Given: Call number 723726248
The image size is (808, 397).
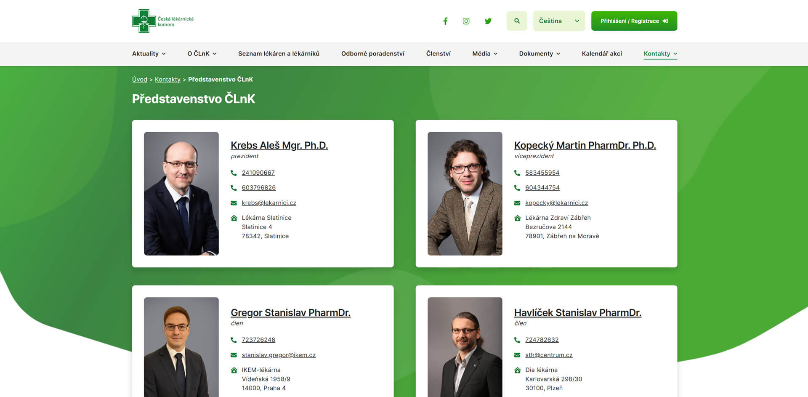Looking at the screenshot, I should pos(258,340).
